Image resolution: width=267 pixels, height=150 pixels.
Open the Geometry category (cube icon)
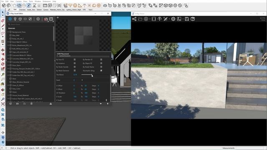(x=20, y=19)
